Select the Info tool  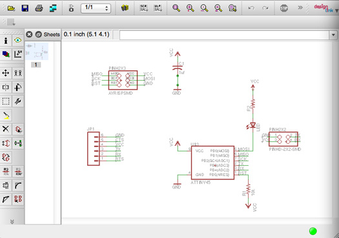[x=6, y=41]
